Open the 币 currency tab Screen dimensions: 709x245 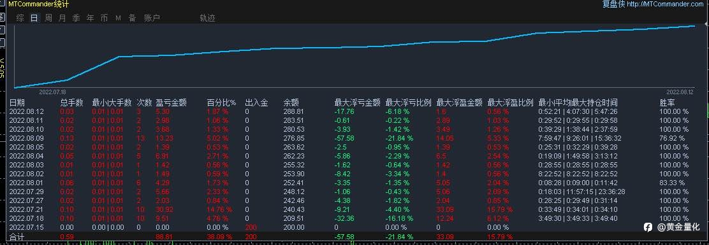(105, 18)
